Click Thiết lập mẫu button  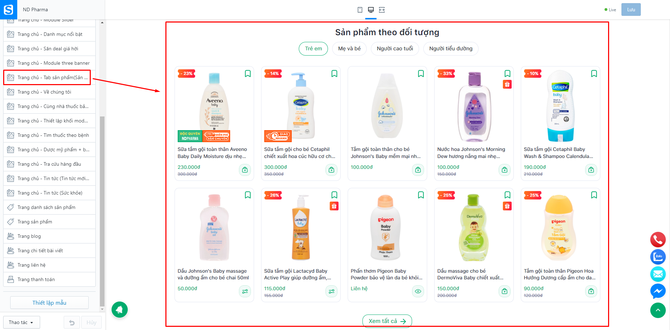(x=49, y=303)
